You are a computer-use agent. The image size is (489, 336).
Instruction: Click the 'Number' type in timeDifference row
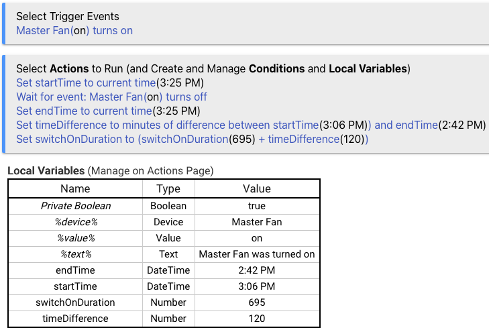168,319
